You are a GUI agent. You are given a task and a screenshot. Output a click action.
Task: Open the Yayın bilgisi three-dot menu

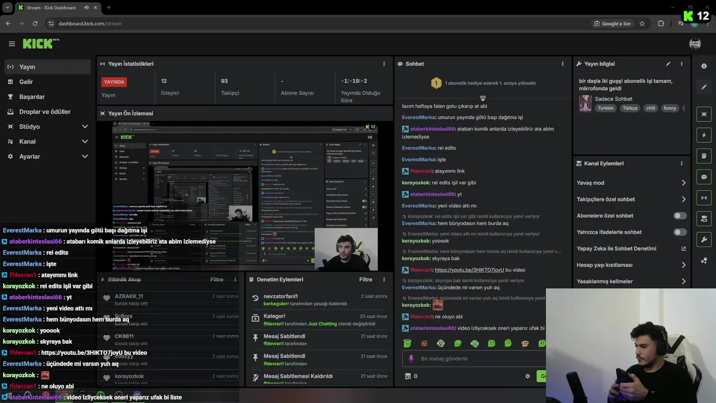[x=681, y=64]
